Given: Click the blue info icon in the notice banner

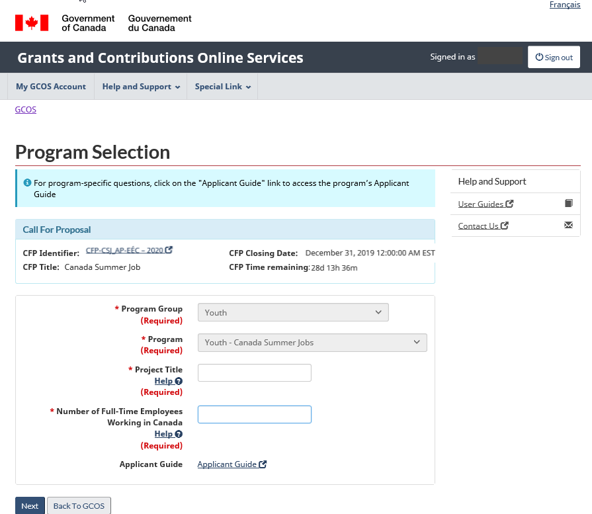Looking at the screenshot, I should pos(27,183).
